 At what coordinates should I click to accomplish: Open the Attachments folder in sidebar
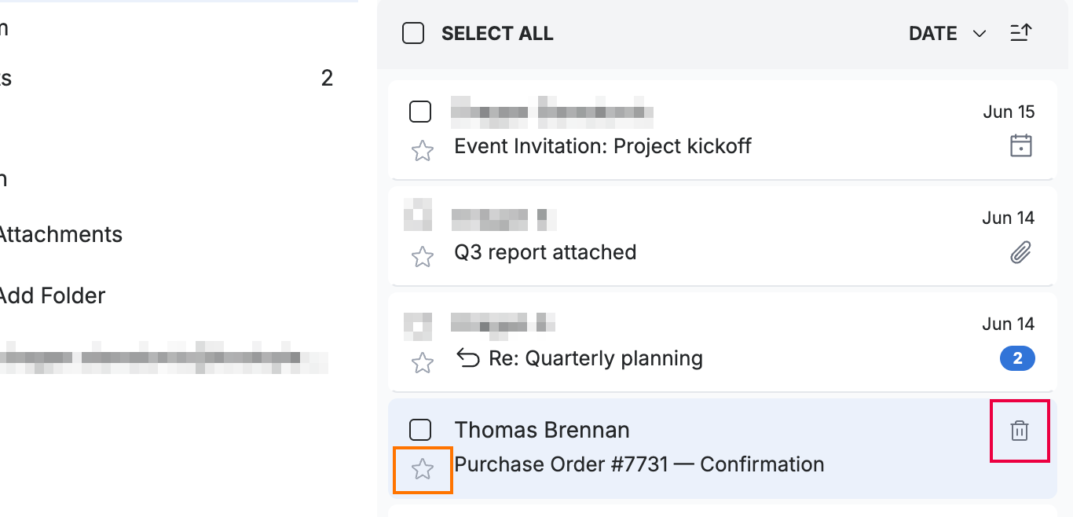click(x=61, y=234)
